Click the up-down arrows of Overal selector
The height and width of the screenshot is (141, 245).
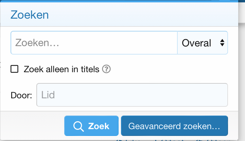pyautogui.click(x=222, y=43)
